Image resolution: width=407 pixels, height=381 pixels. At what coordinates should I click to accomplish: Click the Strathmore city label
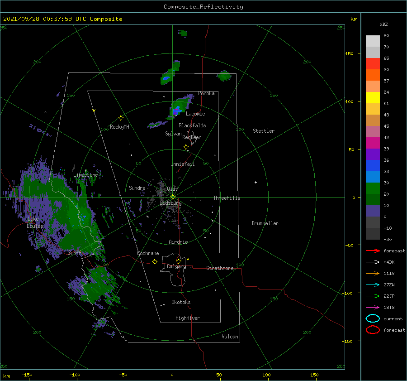(x=220, y=268)
